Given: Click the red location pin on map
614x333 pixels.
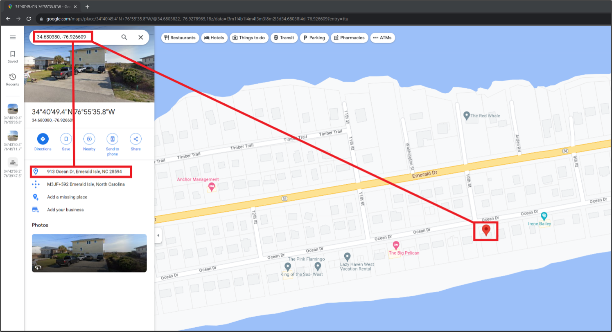Looking at the screenshot, I should click(486, 230).
